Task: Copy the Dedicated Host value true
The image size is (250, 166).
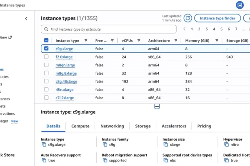Action: (x=226, y=160)
